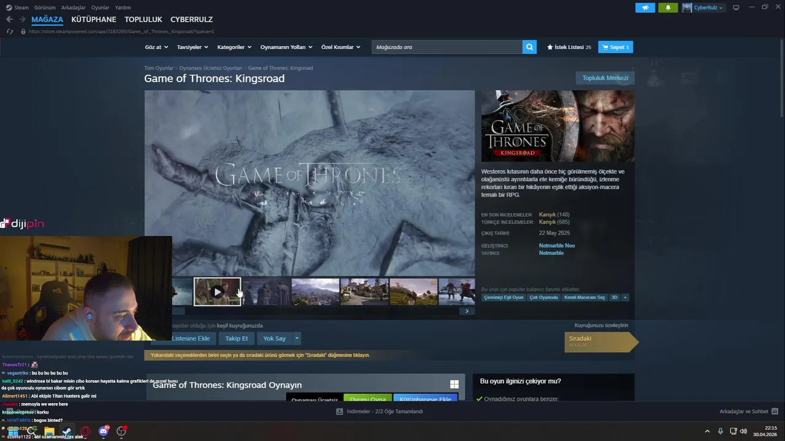785x441 pixels.
Task: Reload the store page with refresh icon
Action: click(10, 31)
